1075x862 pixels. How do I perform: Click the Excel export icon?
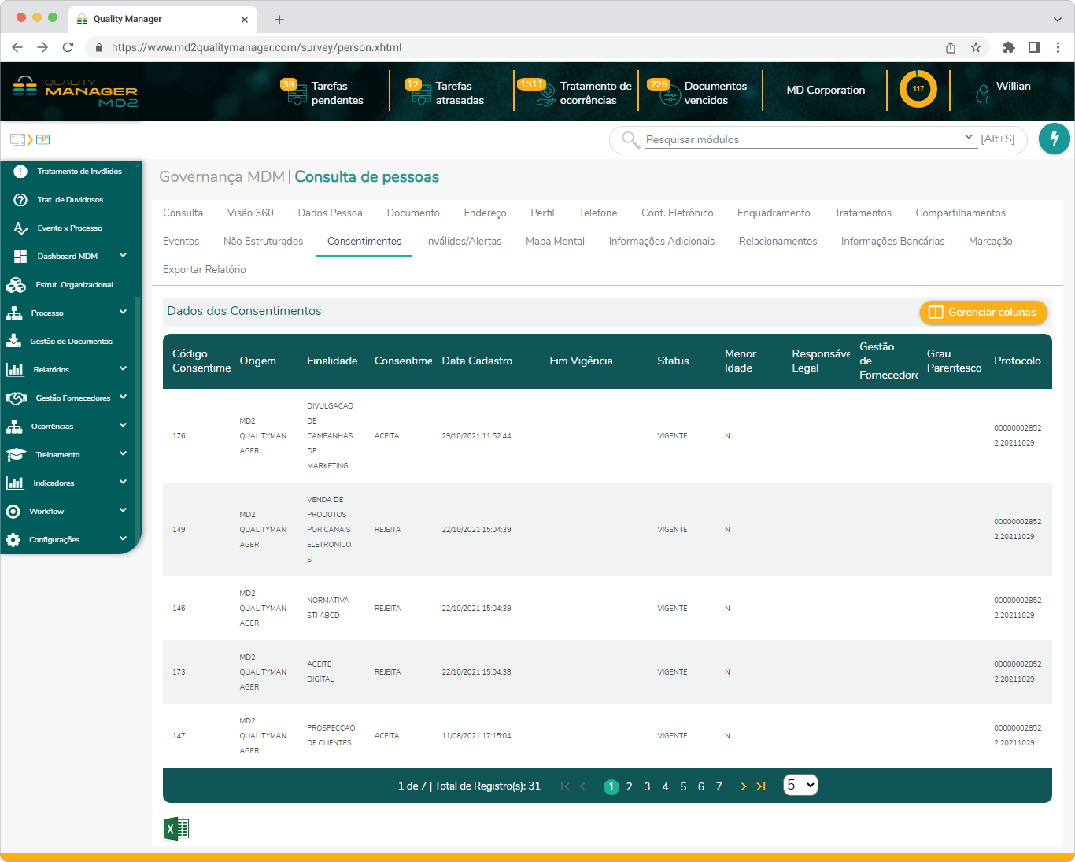[x=176, y=829]
